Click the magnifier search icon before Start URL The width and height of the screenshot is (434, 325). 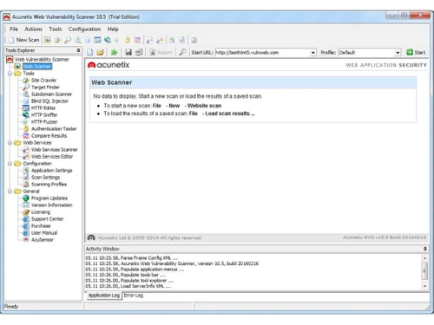point(182,52)
